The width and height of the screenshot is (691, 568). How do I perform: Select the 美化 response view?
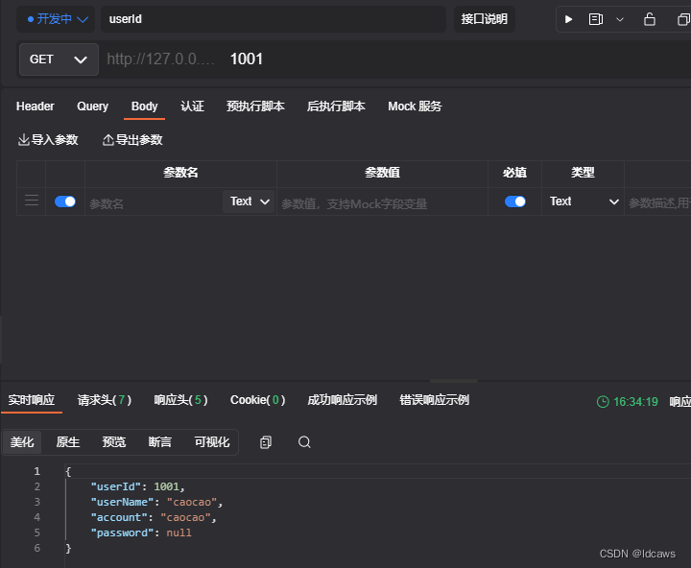pos(22,442)
